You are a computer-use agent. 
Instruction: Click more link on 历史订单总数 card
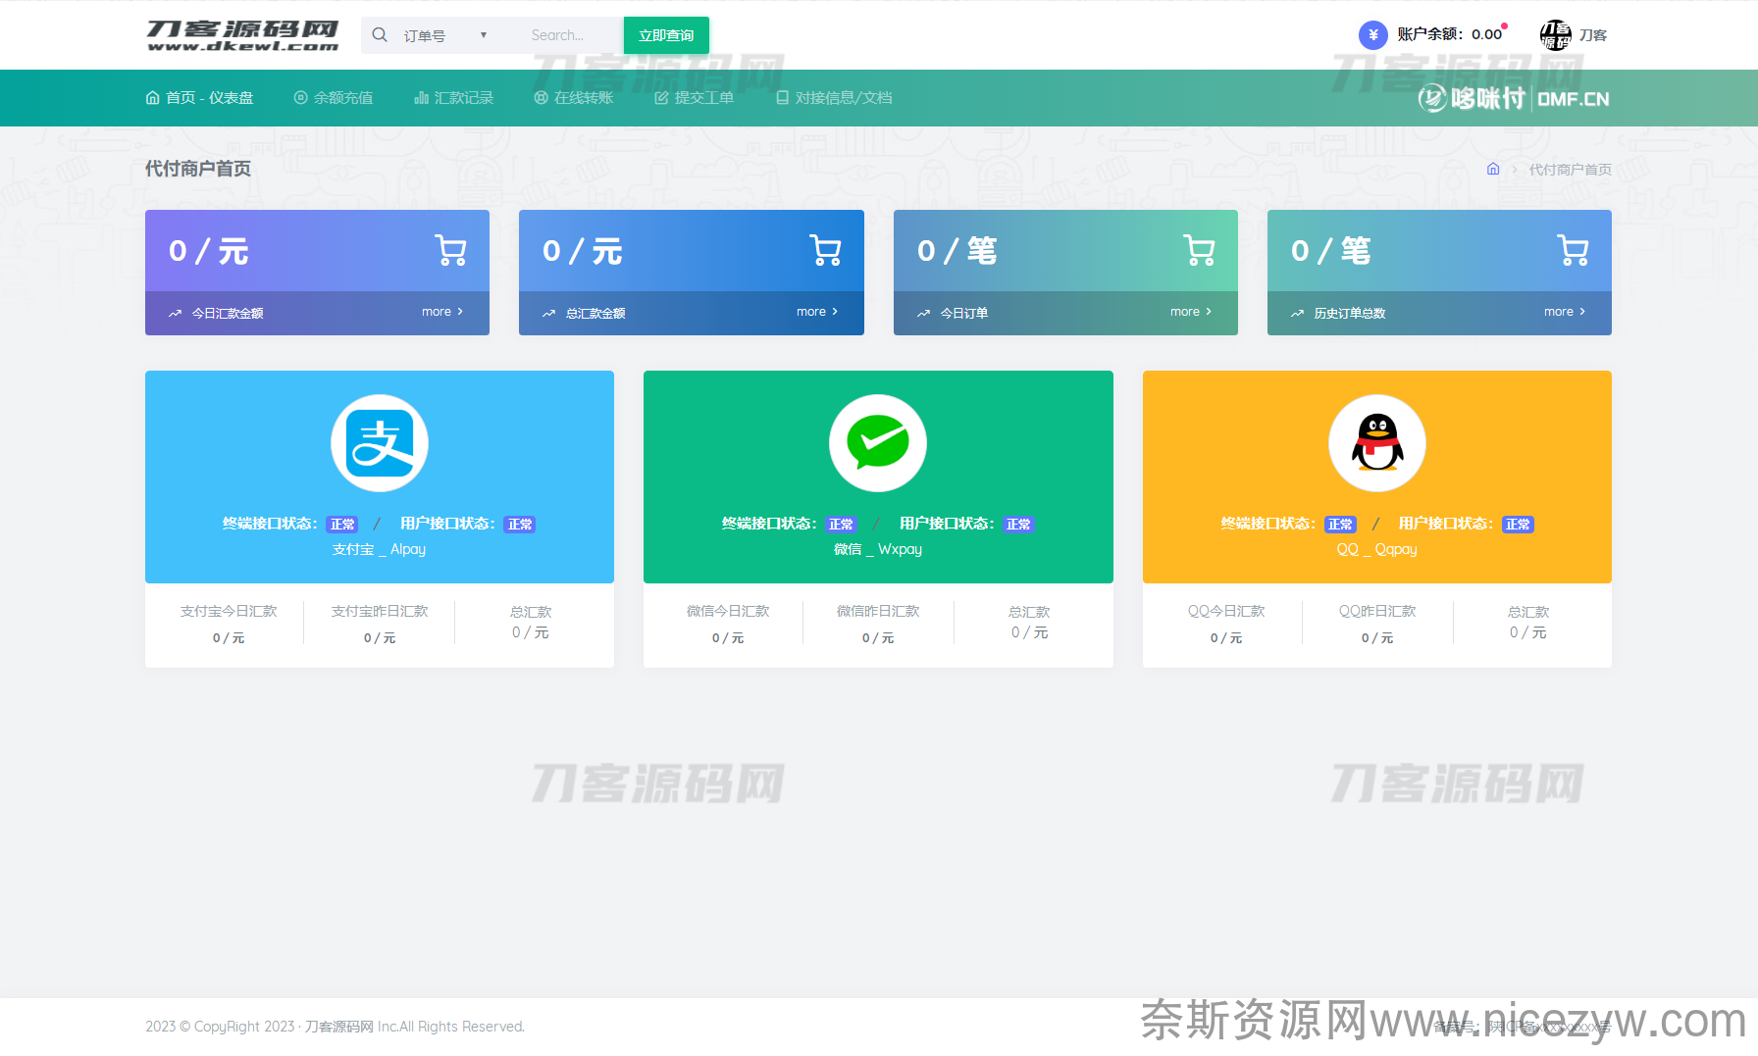1565,312
